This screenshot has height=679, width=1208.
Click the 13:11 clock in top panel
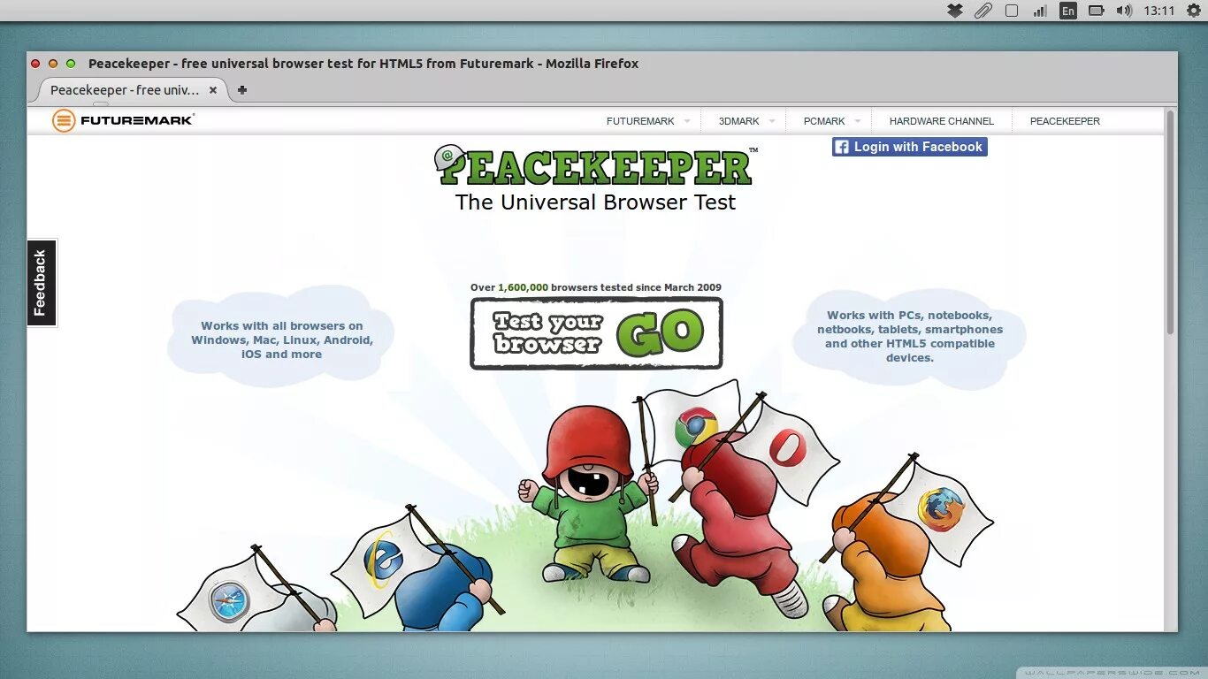[1158, 11]
